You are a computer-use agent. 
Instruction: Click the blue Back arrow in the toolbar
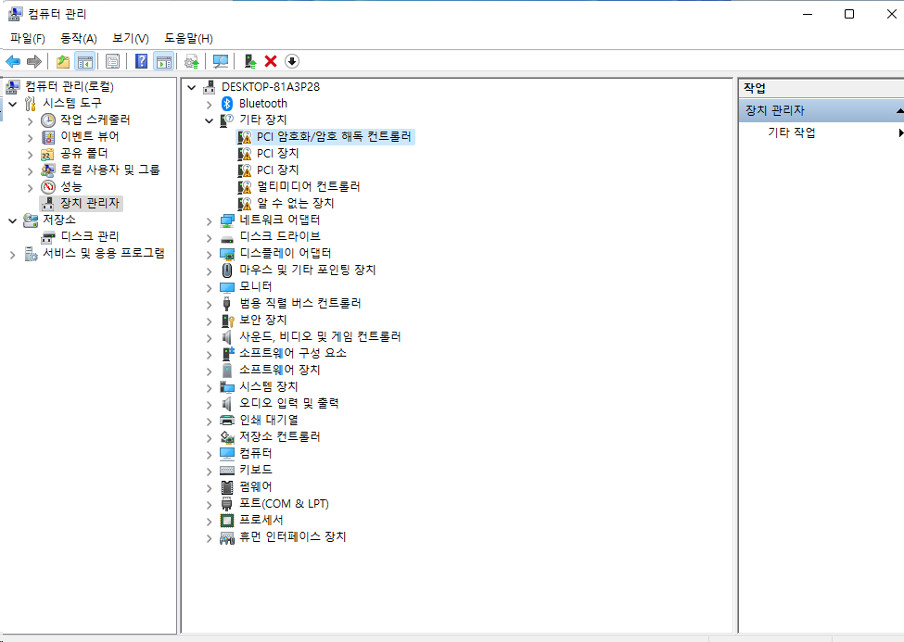[x=13, y=61]
